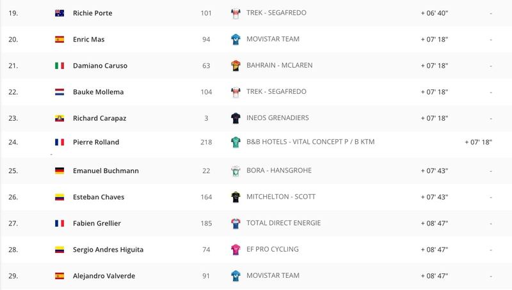Image resolution: width=512 pixels, height=290 pixels.
Task: Select Sergio Andres Higuita name
Action: [108, 250]
